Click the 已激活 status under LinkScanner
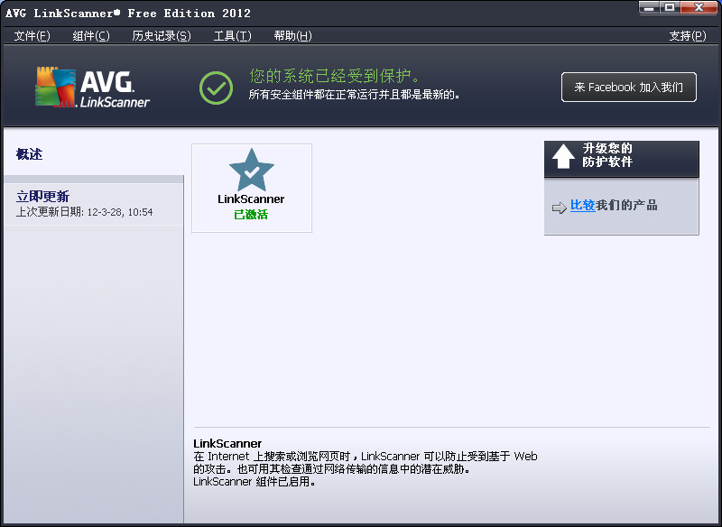Viewport: 722px width, 527px height. pyautogui.click(x=251, y=215)
